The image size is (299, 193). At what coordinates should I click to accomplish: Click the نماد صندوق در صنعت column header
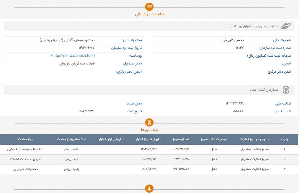coord(71,139)
